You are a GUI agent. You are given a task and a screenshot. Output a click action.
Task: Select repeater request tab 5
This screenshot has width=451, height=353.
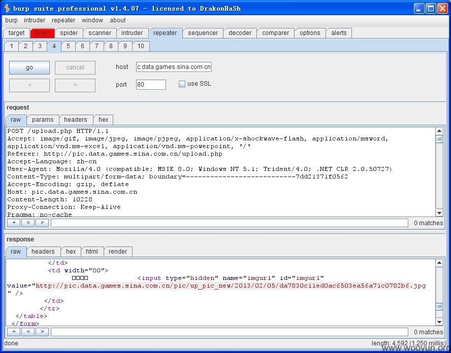point(68,46)
